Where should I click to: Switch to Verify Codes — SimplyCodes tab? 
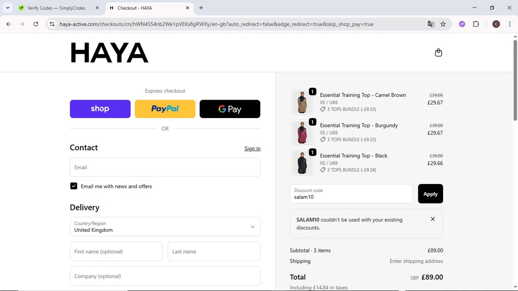tap(56, 8)
